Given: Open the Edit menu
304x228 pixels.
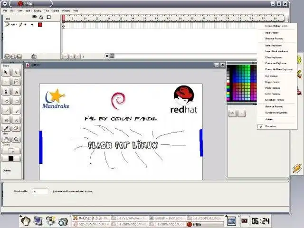Looking at the screenshot, I should pyautogui.click(x=12, y=11).
